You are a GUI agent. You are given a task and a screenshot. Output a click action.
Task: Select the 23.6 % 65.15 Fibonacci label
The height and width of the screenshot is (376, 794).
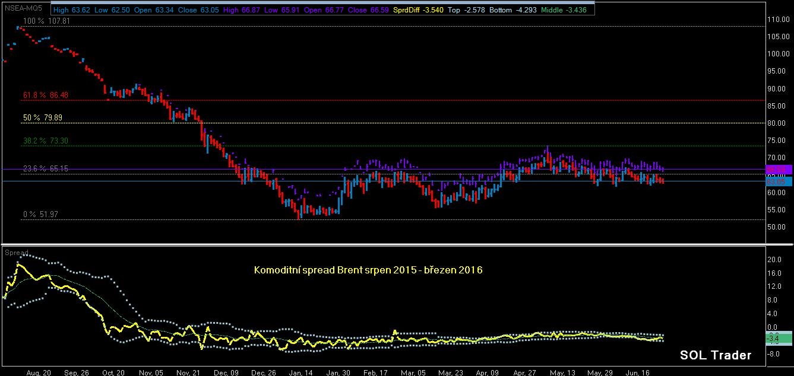point(46,169)
